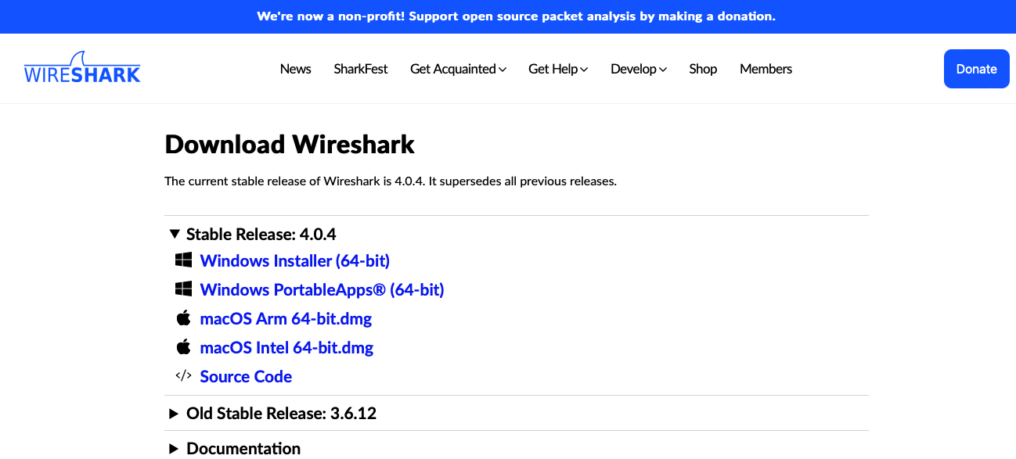
Task: Click the non-profit donation announcement banner
Action: pos(516,16)
